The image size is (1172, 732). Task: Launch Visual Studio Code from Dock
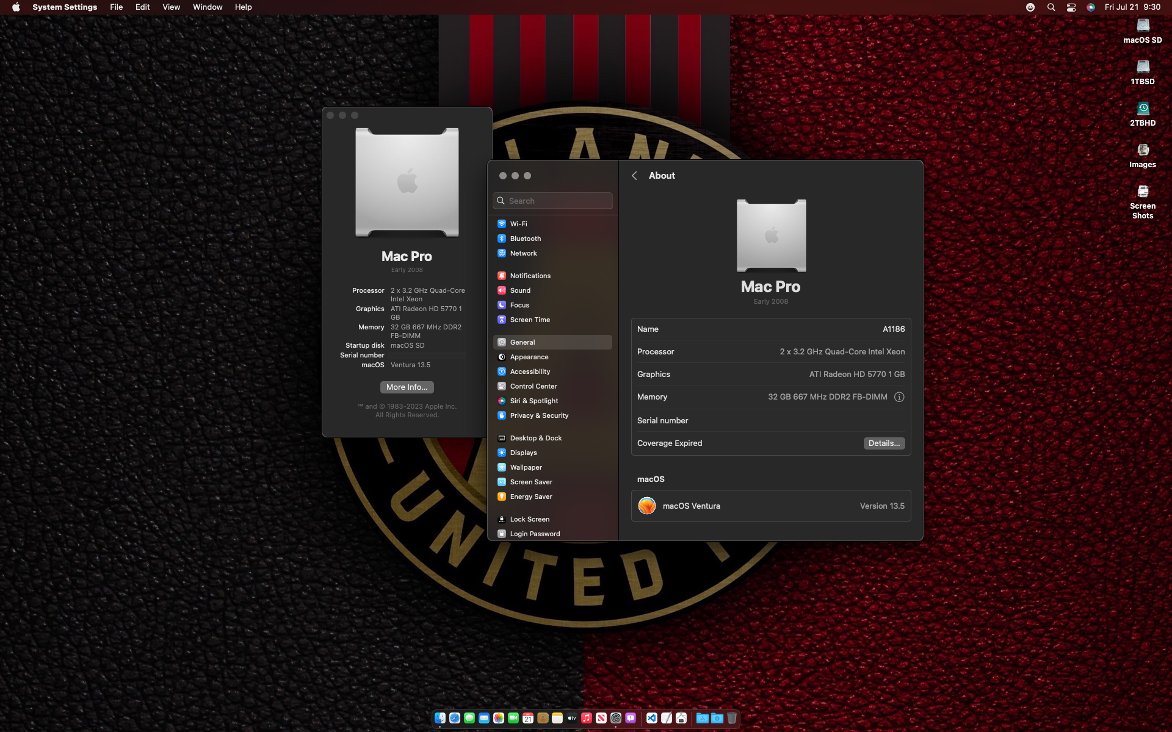coord(651,718)
